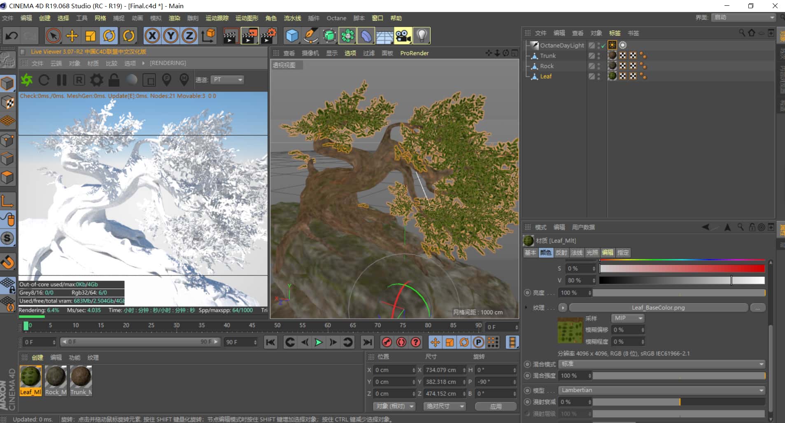Open the ProRender viewport menu

tap(414, 53)
